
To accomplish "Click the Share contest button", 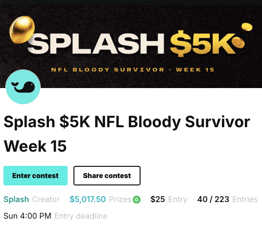I will click(x=107, y=176).
